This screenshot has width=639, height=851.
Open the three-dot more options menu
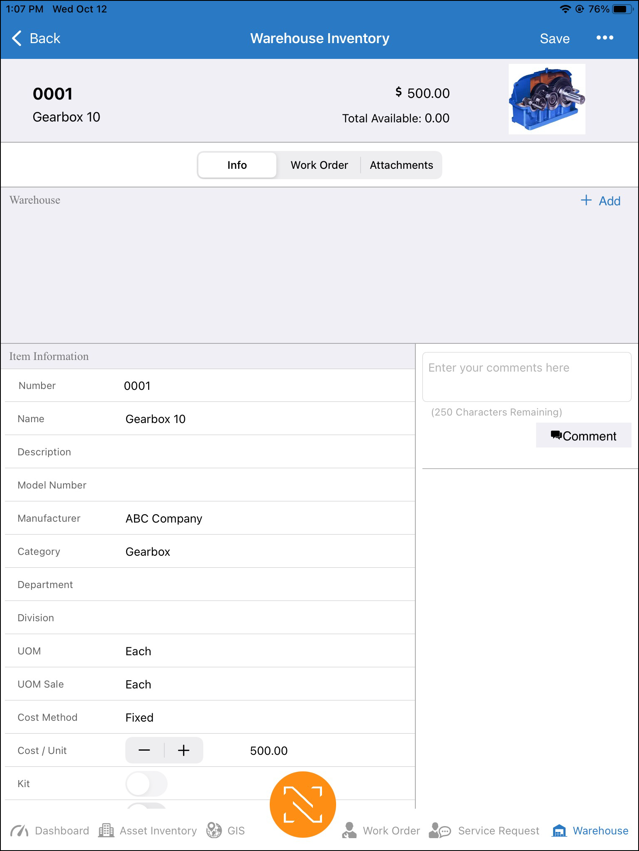click(605, 38)
